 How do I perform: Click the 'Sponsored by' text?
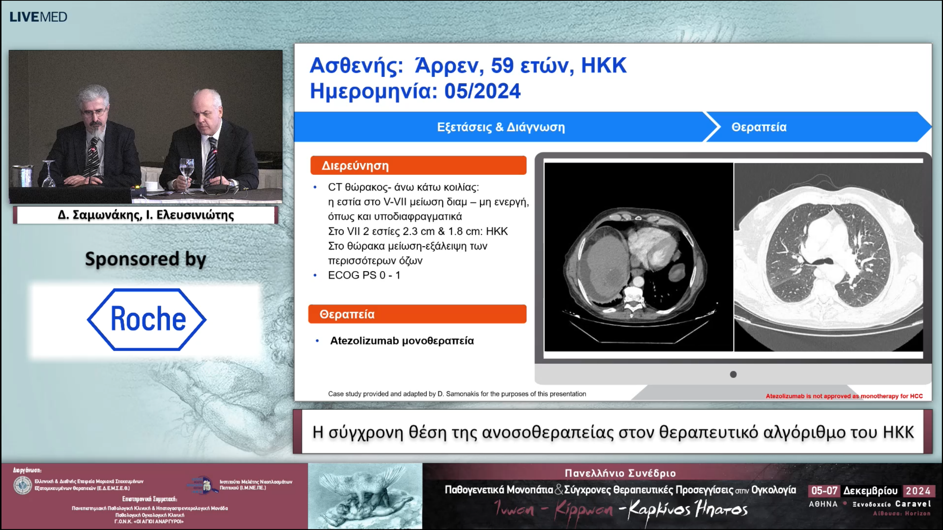pyautogui.click(x=146, y=259)
